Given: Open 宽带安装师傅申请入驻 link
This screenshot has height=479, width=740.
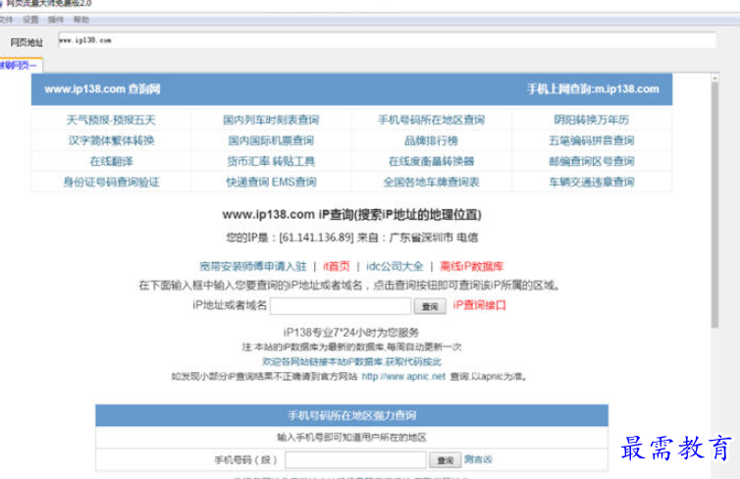Looking at the screenshot, I should (x=253, y=266).
